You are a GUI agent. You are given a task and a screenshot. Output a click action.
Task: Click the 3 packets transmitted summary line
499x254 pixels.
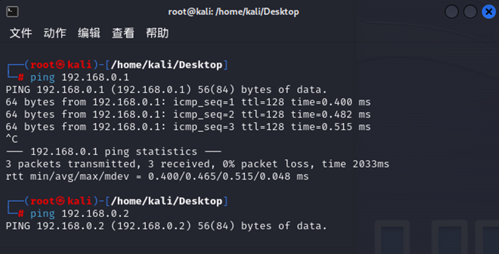pos(197,164)
